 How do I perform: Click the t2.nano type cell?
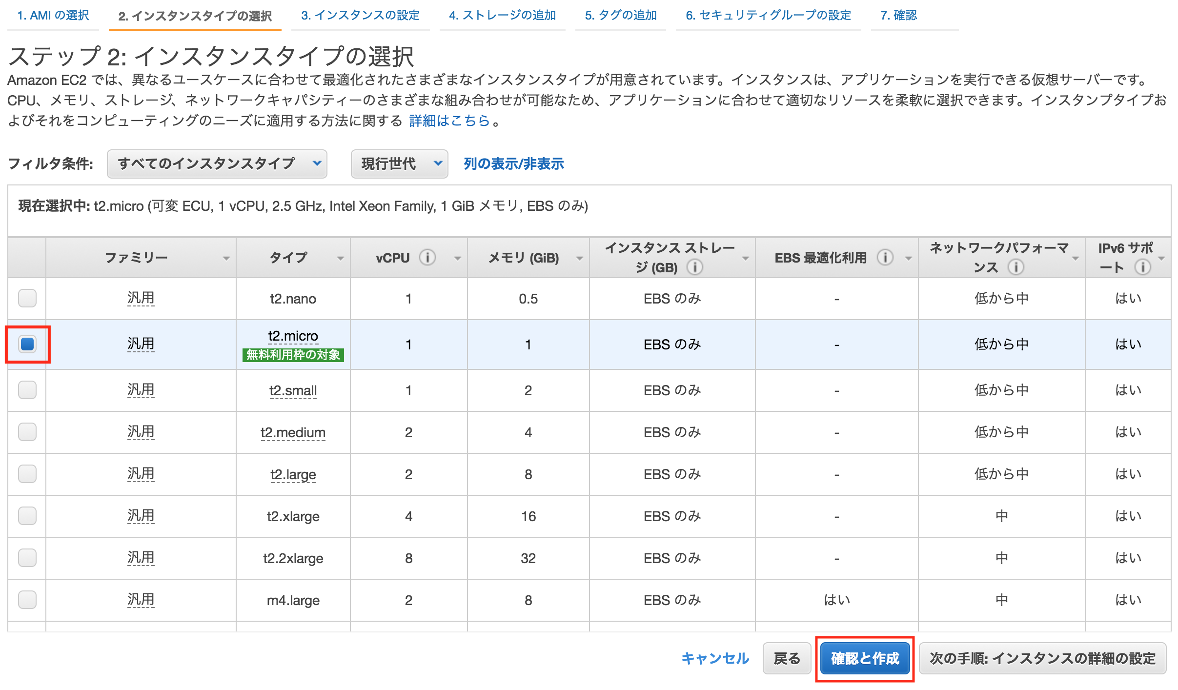(293, 299)
